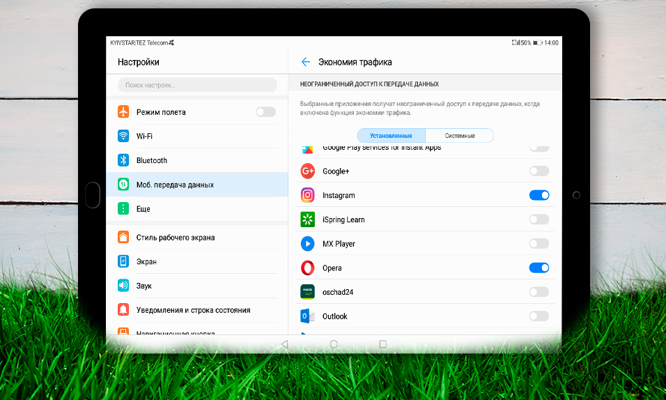Tap the Instagram app name
Image resolution: width=666 pixels, height=400 pixels.
click(x=339, y=196)
